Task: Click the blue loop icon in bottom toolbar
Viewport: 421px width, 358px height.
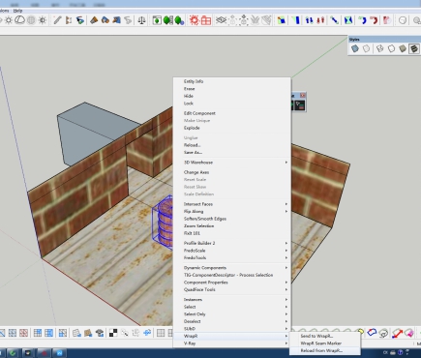Action: [x=372, y=332]
